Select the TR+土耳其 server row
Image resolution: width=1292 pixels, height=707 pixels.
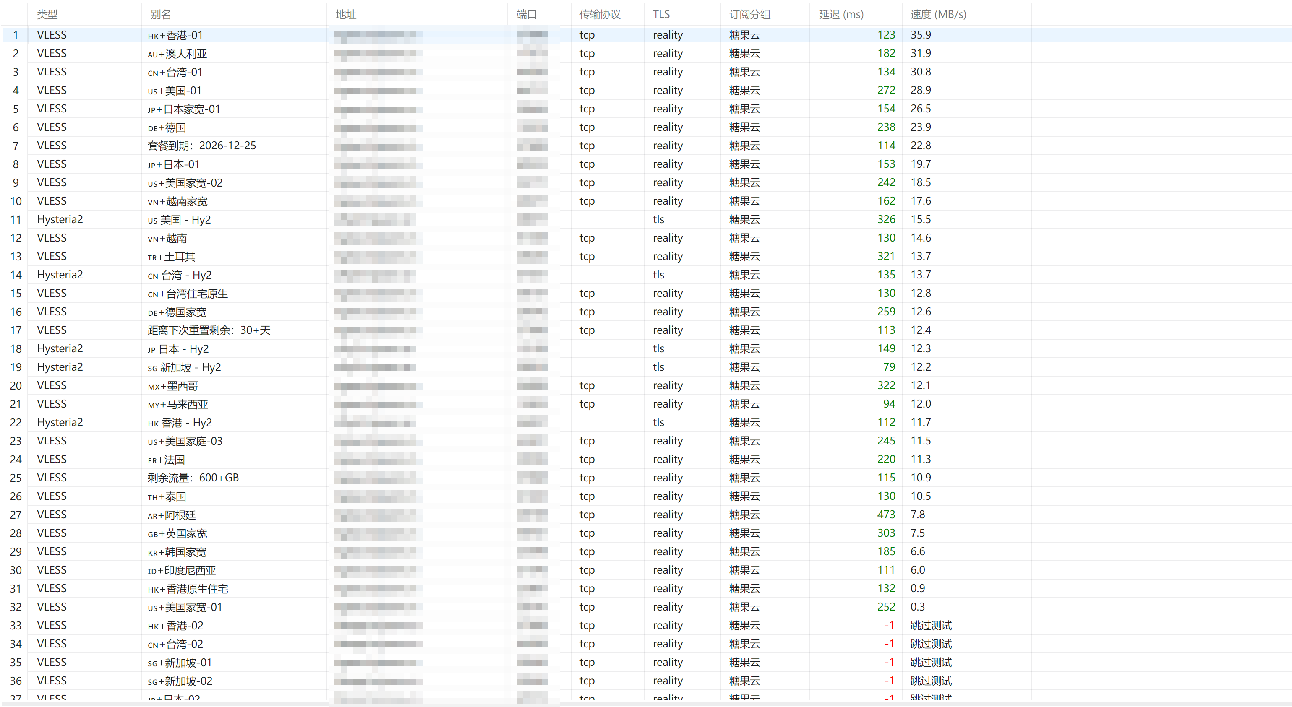(x=646, y=256)
